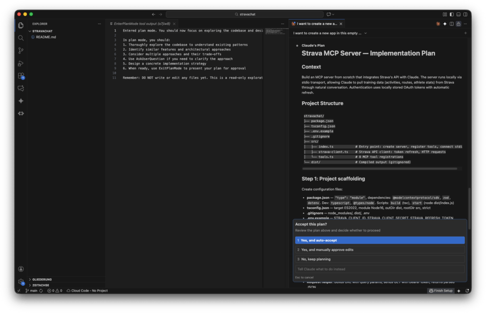Open the Manage gear menu

click(x=21, y=282)
